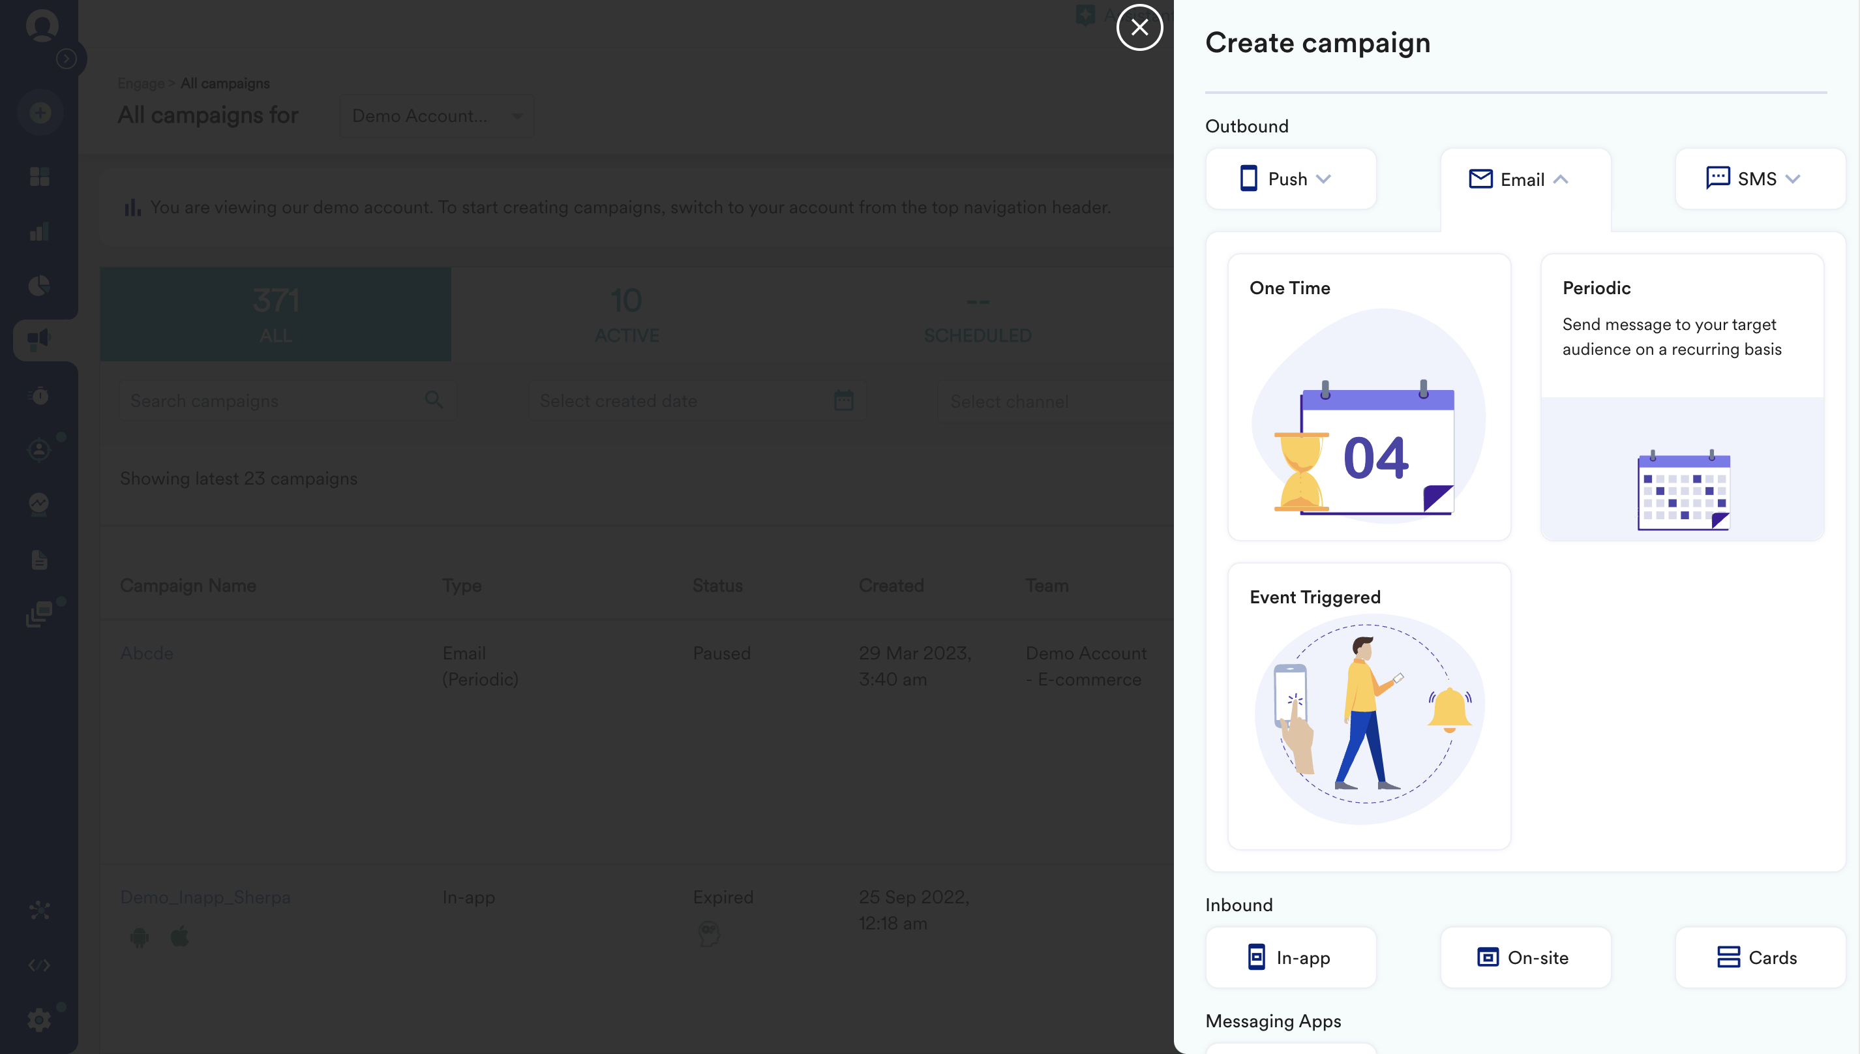Open the dashboard grid sidebar icon
This screenshot has width=1860, height=1054.
(39, 177)
